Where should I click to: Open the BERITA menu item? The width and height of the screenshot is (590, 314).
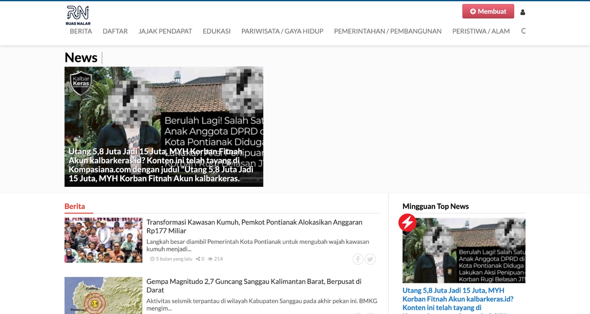point(81,31)
